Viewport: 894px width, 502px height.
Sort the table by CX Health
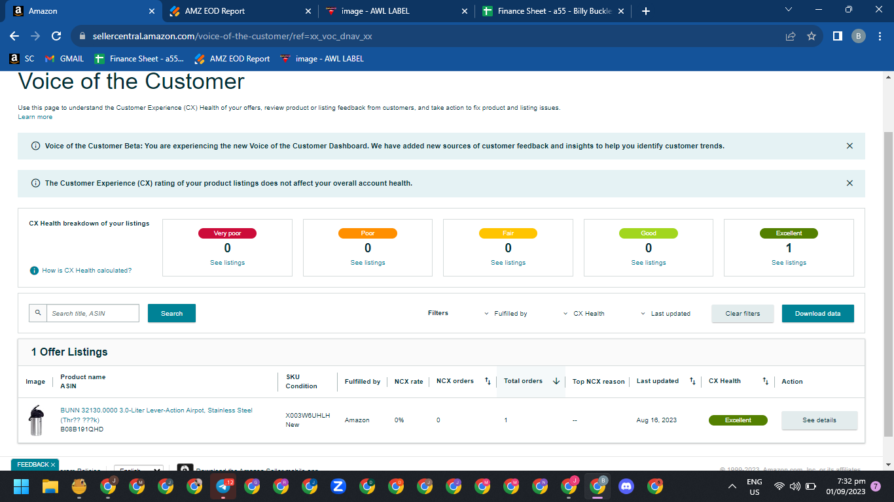point(766,381)
